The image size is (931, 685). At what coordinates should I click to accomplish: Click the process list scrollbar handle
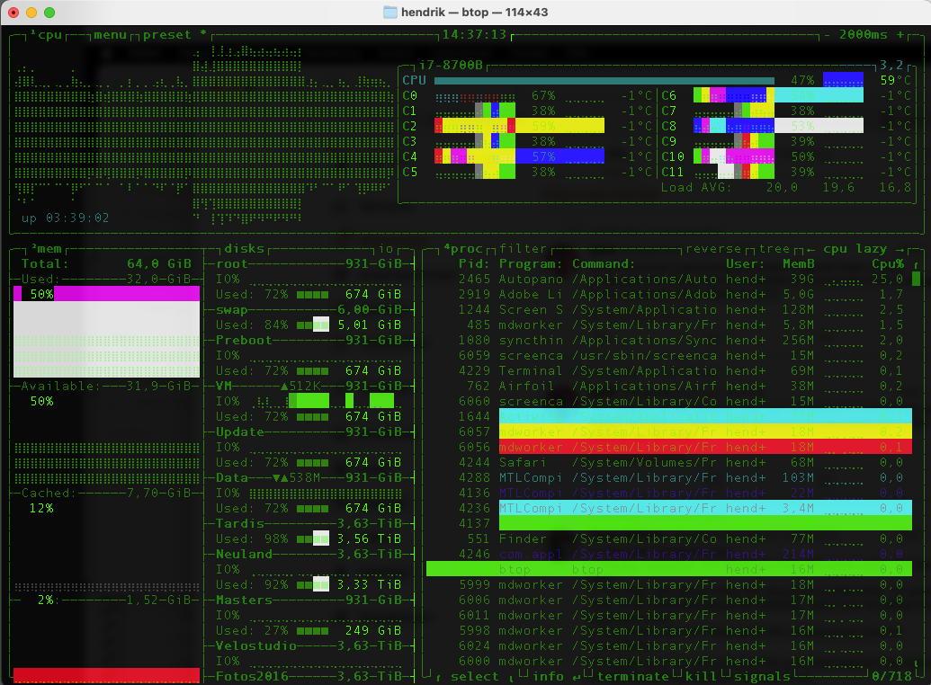(x=915, y=279)
